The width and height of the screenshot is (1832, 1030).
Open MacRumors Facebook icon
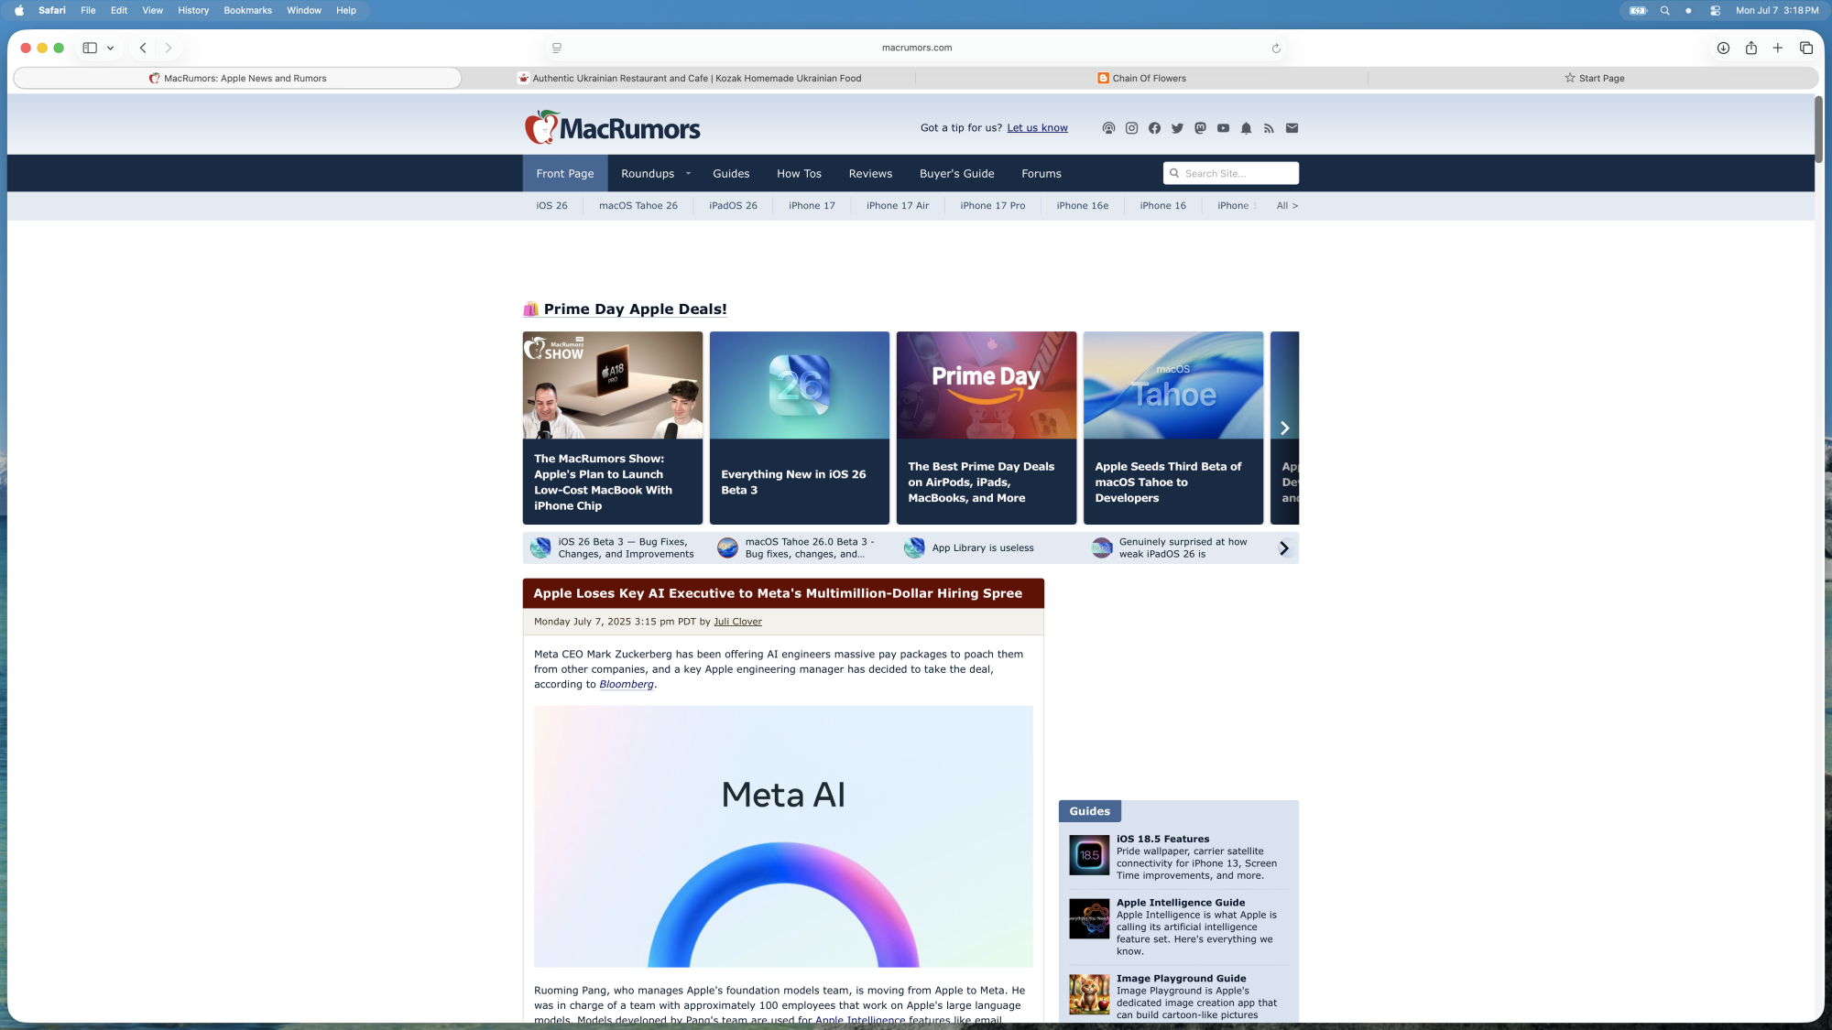point(1154,128)
